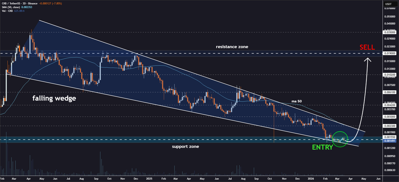
Task: Open the USDT currency selector
Action: tap(388, 4)
